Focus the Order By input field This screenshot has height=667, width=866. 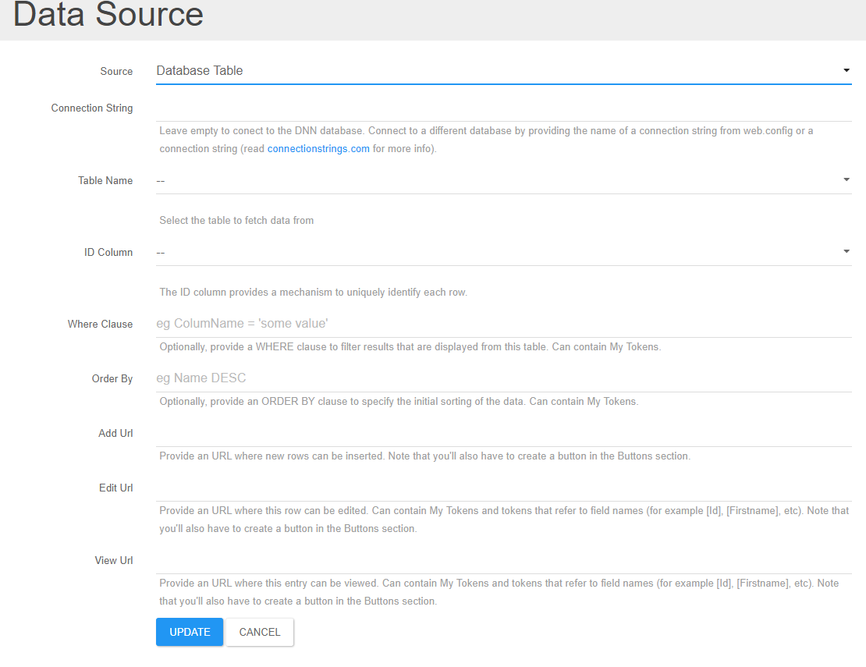pyautogui.click(x=504, y=378)
